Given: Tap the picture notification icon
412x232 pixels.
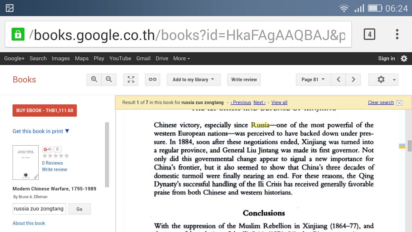Looking at the screenshot, I should coord(10,8).
